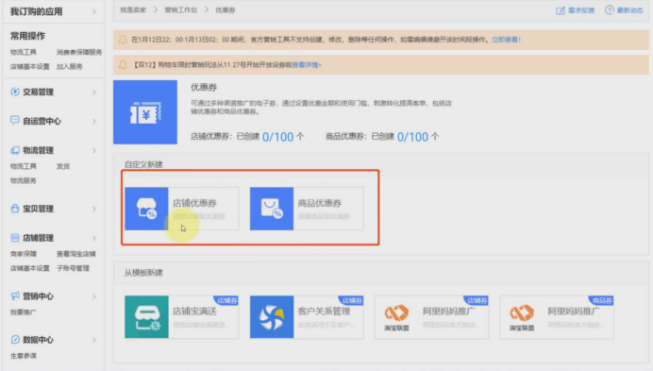Screen dimensions: 653x371
Task: Expand the 物流管理 chevron
Action: pyautogui.click(x=93, y=150)
